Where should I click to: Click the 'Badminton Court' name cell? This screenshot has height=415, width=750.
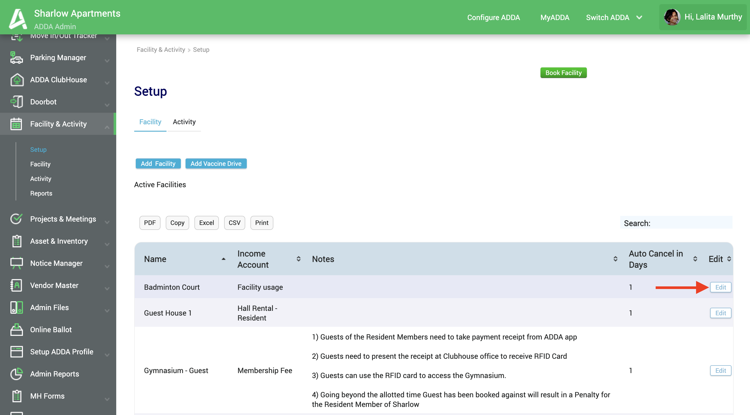click(x=172, y=287)
